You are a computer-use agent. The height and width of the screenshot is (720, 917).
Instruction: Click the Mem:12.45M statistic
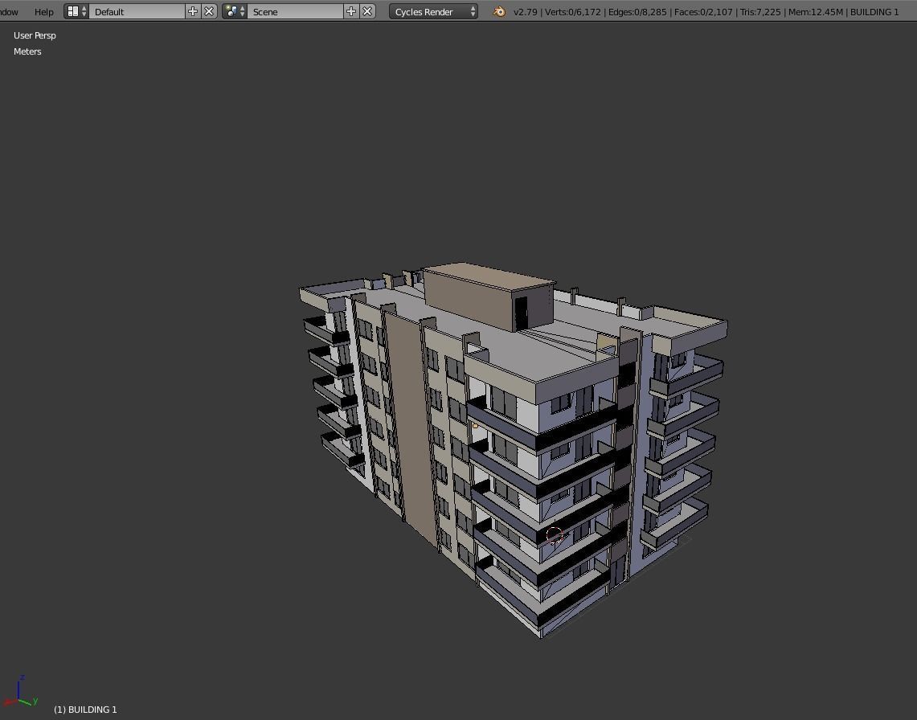click(815, 12)
